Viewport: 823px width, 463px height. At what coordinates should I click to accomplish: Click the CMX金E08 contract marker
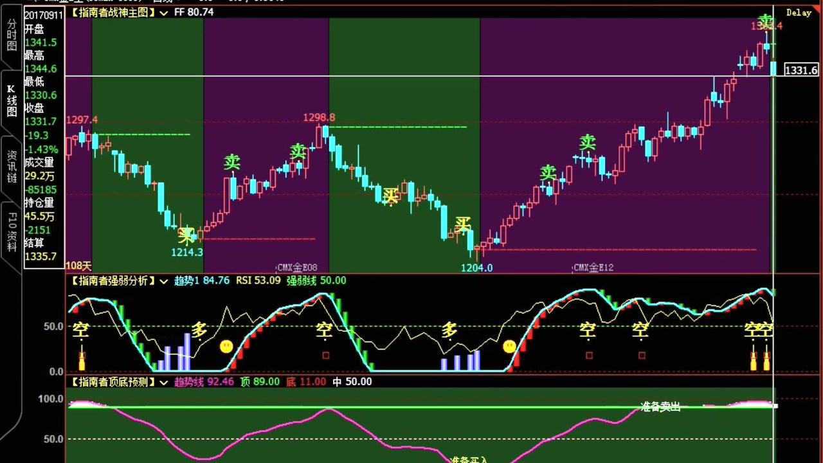tap(296, 268)
